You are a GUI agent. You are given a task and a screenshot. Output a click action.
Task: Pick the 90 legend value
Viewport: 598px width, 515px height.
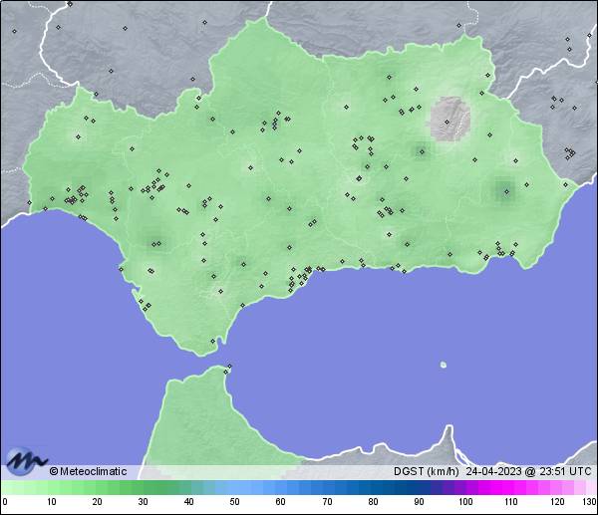pyautogui.click(x=419, y=501)
